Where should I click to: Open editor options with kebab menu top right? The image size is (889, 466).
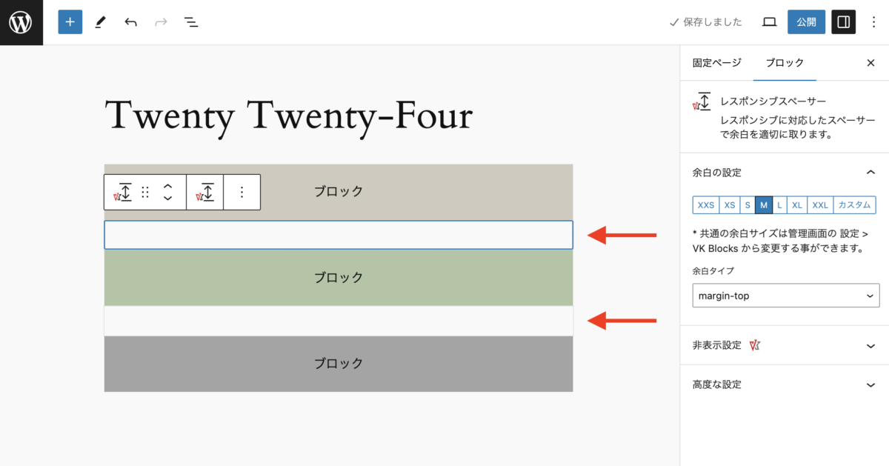pyautogui.click(x=873, y=21)
